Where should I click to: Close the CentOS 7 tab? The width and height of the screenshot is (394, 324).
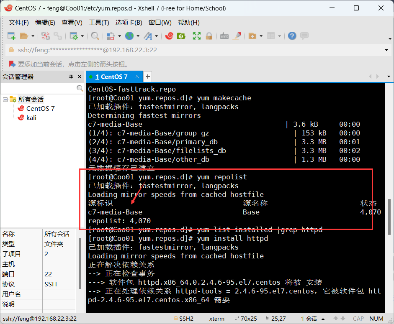click(x=137, y=76)
